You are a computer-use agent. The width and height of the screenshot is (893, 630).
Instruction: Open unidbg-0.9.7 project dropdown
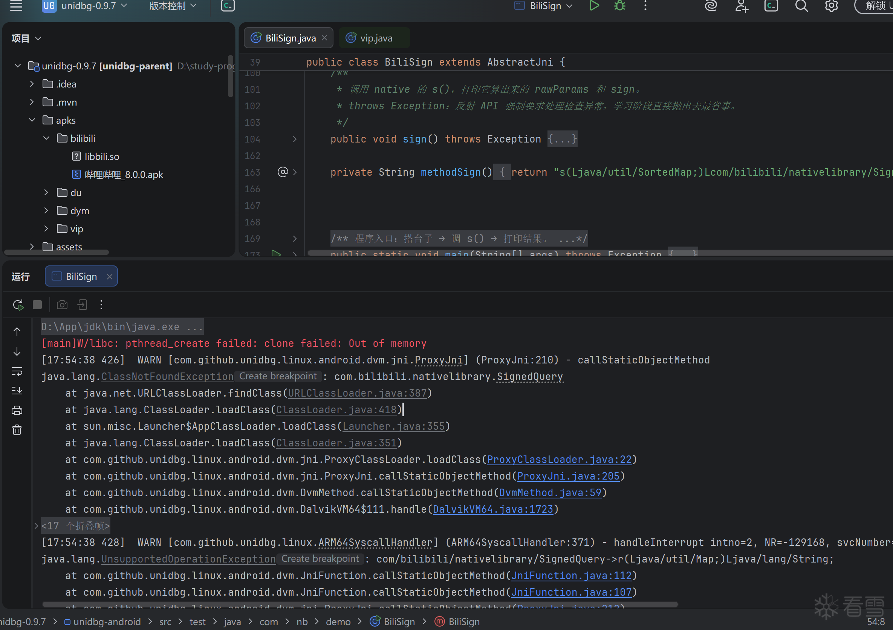click(x=84, y=6)
